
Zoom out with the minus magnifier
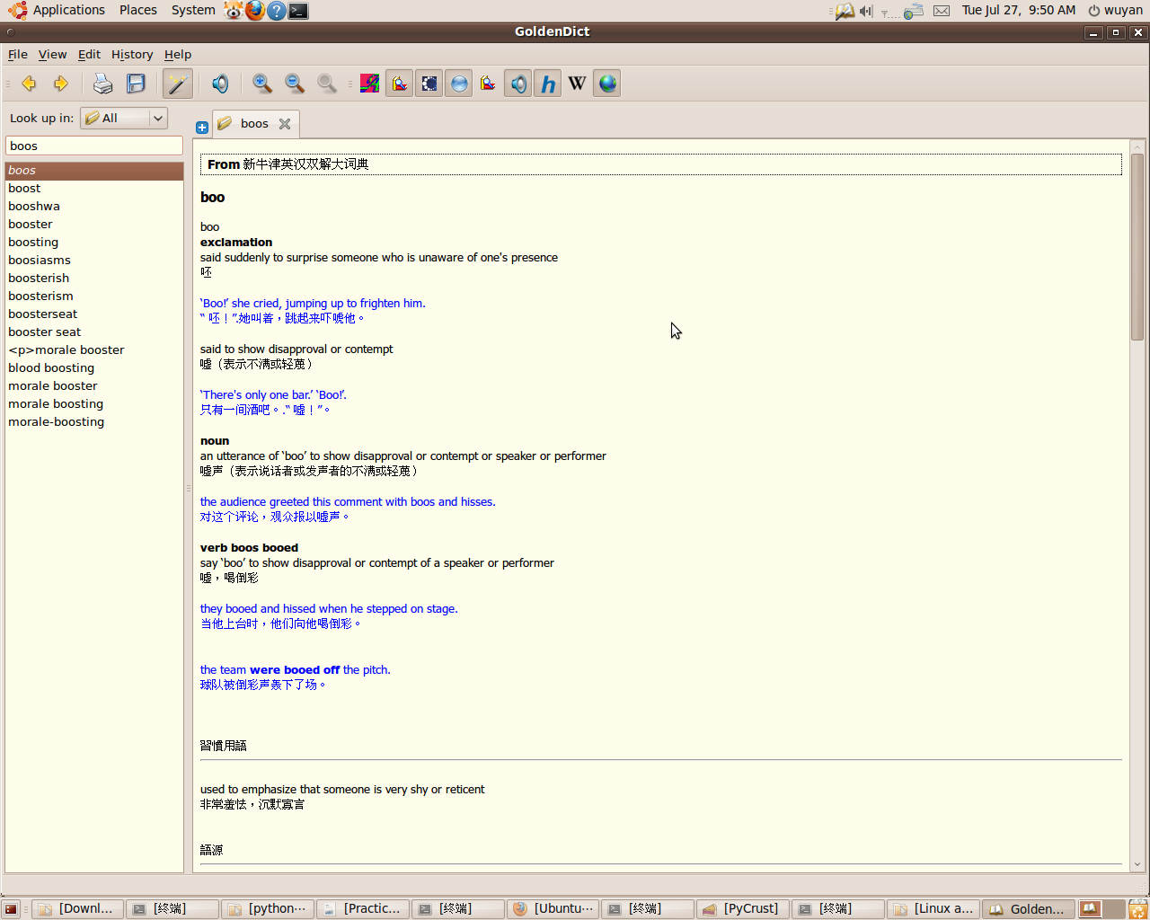pos(295,84)
